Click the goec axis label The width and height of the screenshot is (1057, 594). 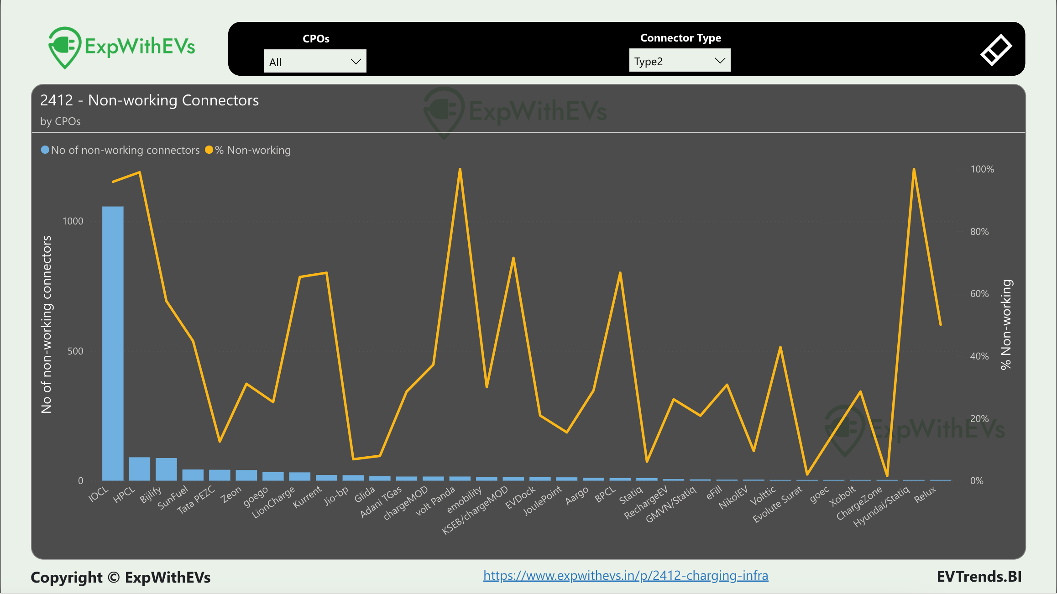[x=820, y=495]
